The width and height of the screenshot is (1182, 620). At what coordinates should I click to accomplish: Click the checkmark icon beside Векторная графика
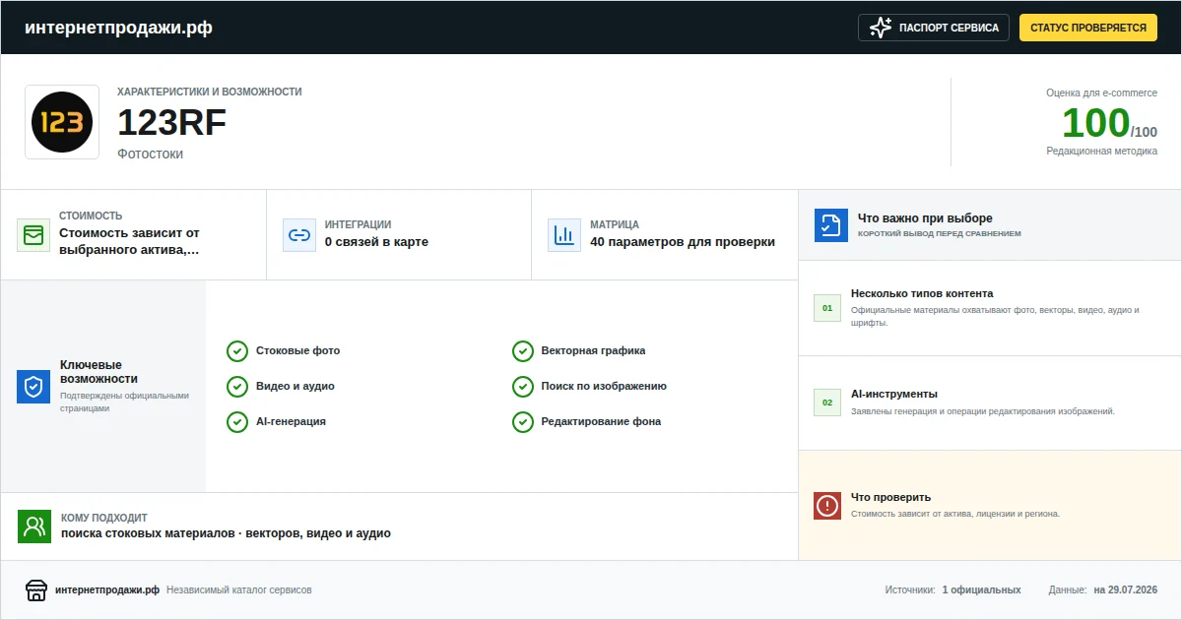pyautogui.click(x=523, y=351)
